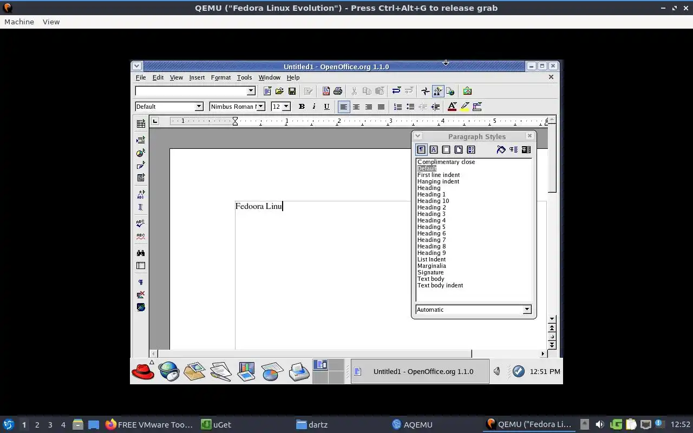Open file using folder icon
Image resolution: width=693 pixels, height=433 pixels.
[279, 91]
